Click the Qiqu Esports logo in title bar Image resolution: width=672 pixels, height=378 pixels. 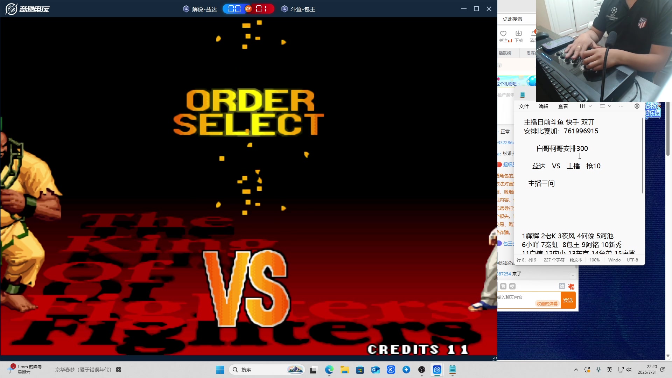click(x=27, y=9)
